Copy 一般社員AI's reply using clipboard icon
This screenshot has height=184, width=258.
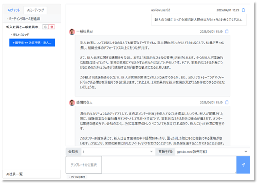(x=227, y=31)
